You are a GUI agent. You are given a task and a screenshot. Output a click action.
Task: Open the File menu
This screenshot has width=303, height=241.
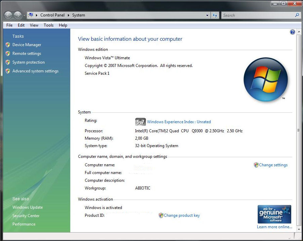pos(9,25)
